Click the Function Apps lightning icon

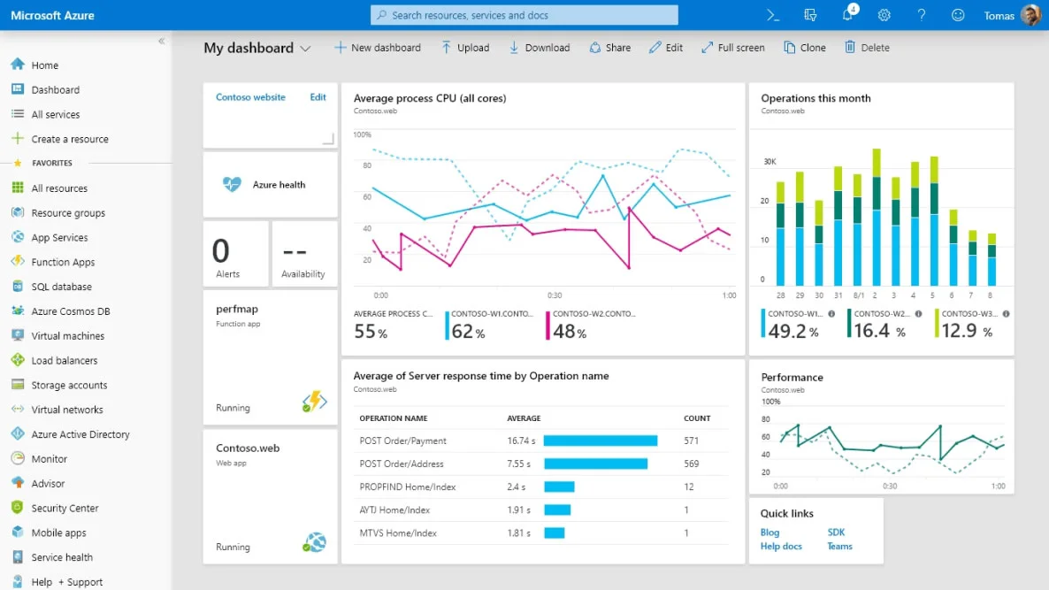[18, 262]
